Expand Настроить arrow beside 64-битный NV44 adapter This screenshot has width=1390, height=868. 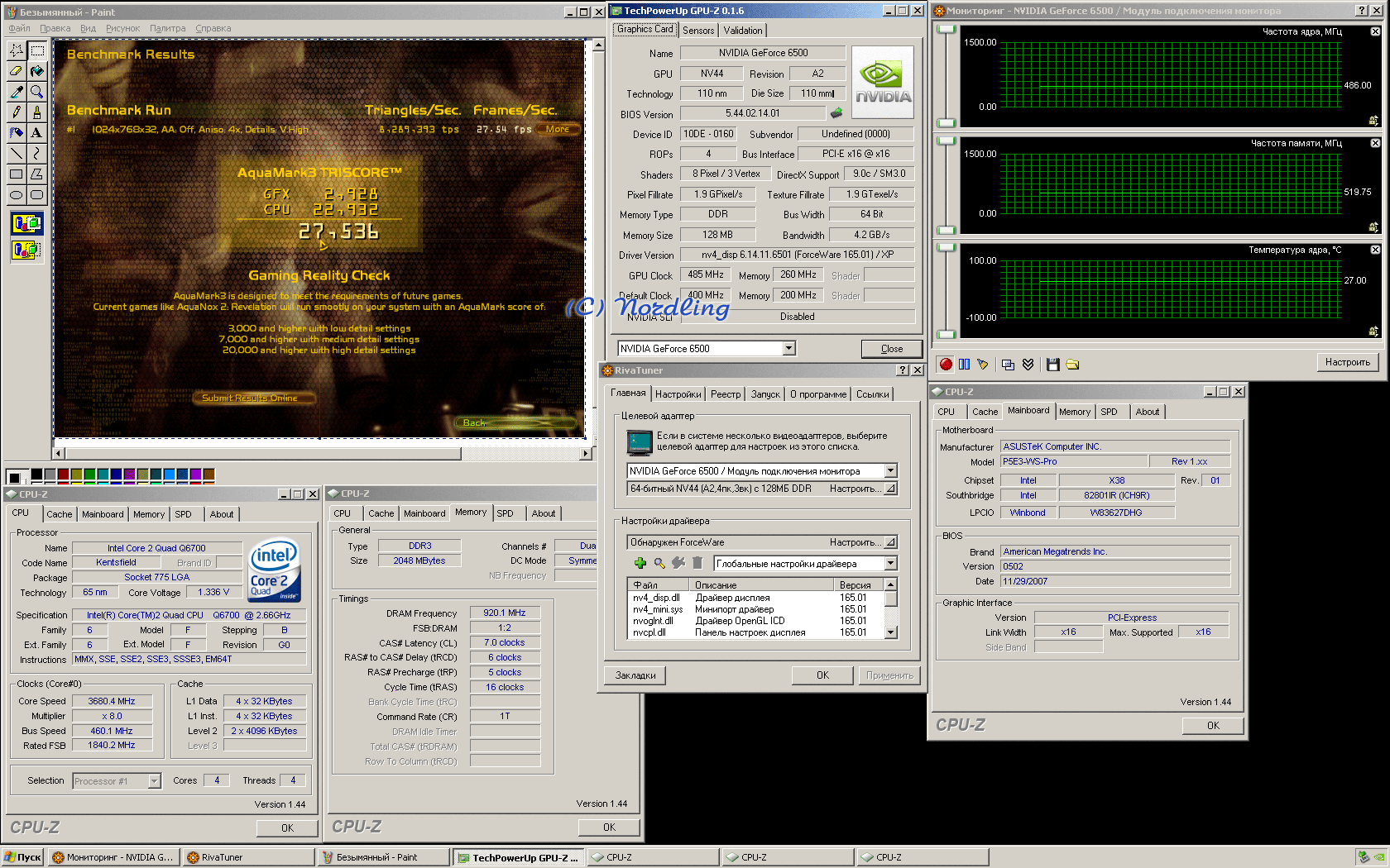(x=890, y=489)
